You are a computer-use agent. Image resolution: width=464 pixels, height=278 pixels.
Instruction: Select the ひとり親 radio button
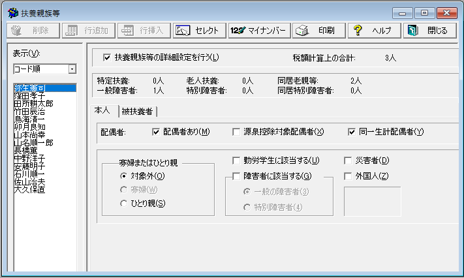[123, 203]
